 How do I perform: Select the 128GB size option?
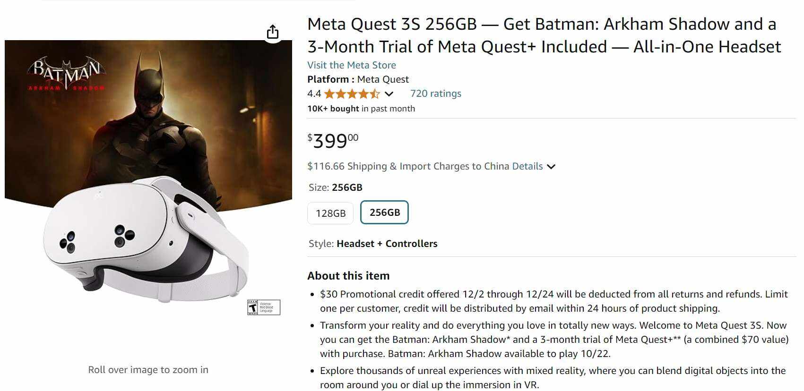point(330,213)
